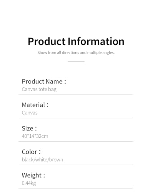The image size is (153, 193).
Task: Click the separator line below size value
Action: point(76,141)
